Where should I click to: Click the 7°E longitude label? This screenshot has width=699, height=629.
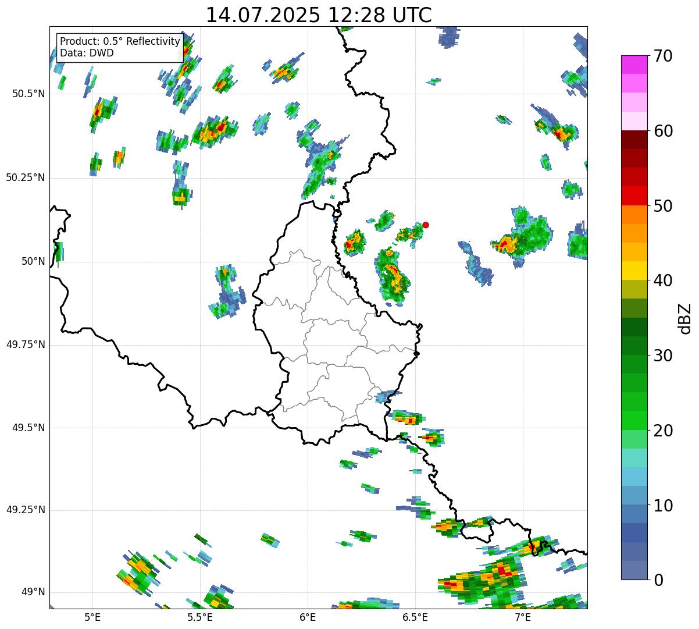click(523, 617)
